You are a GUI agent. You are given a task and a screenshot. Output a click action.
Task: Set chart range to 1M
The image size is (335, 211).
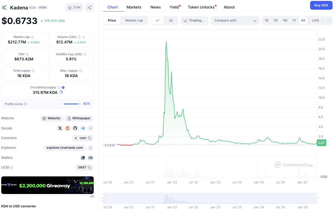(x=285, y=20)
